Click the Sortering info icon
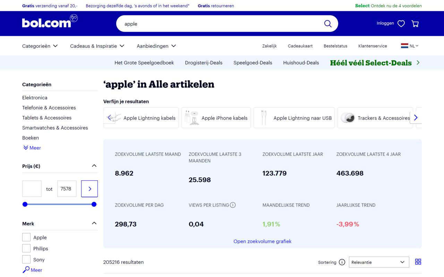This screenshot has width=444, height=277. click(342, 262)
